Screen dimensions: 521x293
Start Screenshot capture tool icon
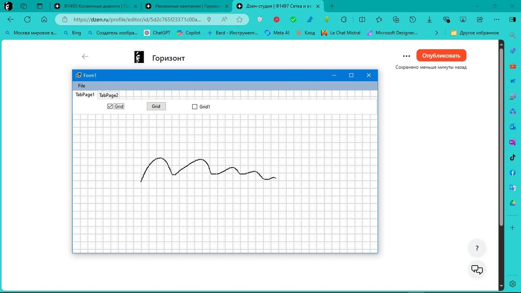tap(463, 20)
